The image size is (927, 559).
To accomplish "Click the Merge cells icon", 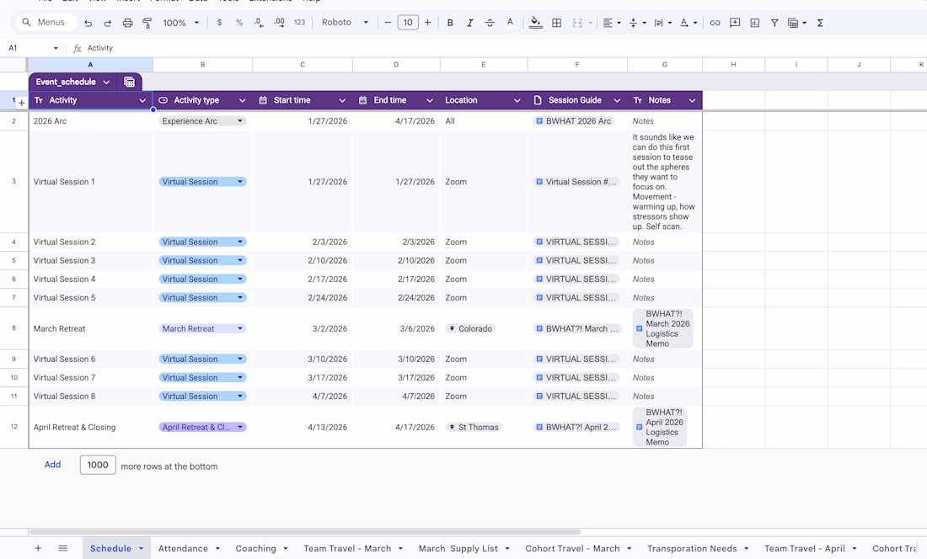I will (577, 23).
